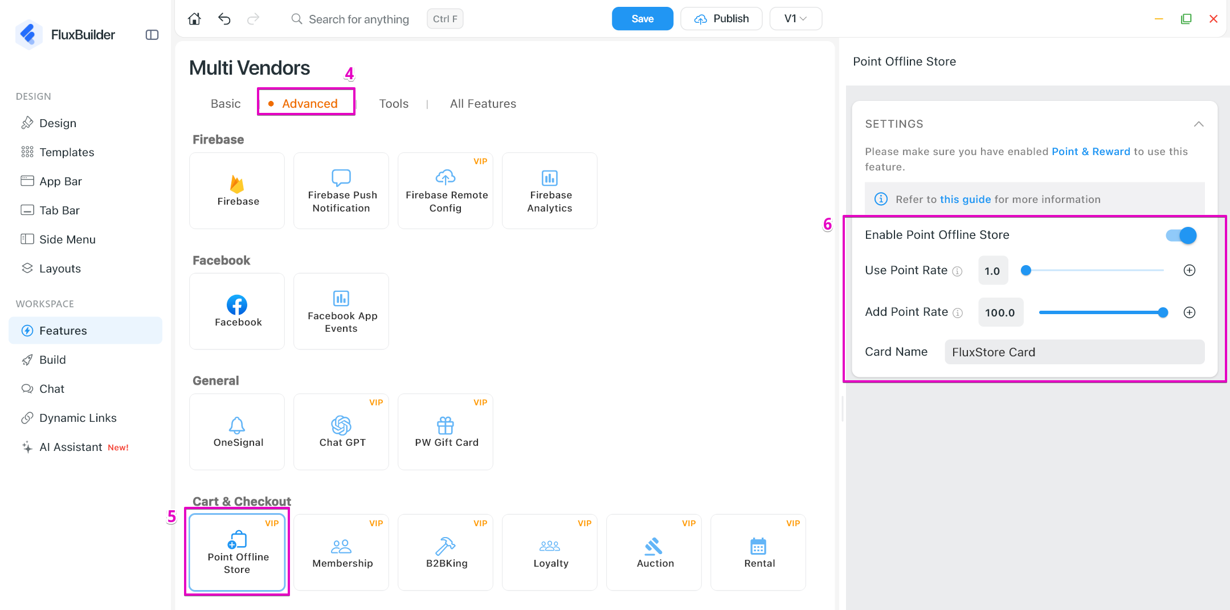Switch to the Tools tab
Viewport: 1230px width, 610px height.
click(x=394, y=104)
